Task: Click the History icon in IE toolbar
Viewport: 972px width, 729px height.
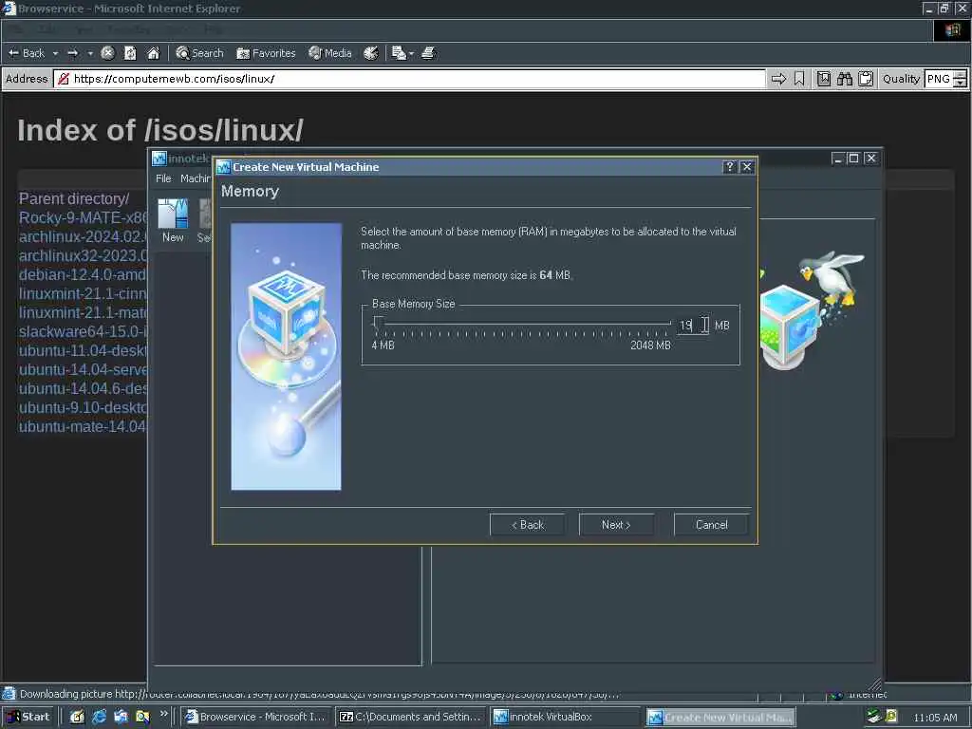Action: [x=371, y=53]
